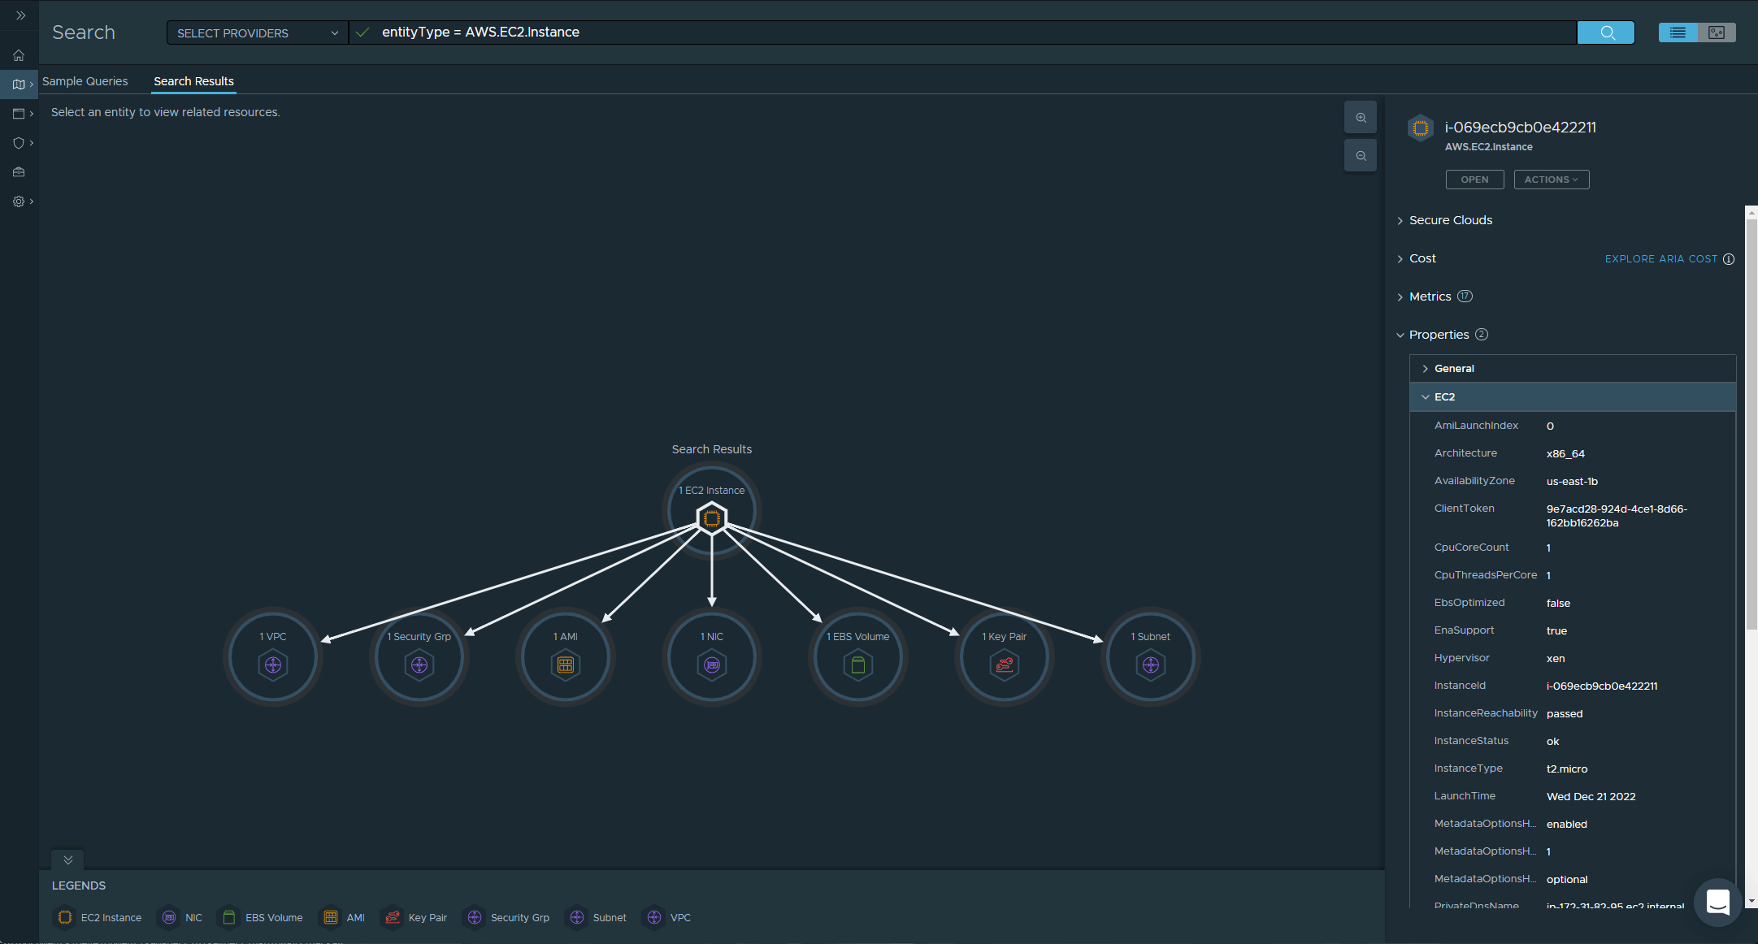Switch to graph card view using the toggle
Screen dimensions: 1758x944
[1717, 32]
